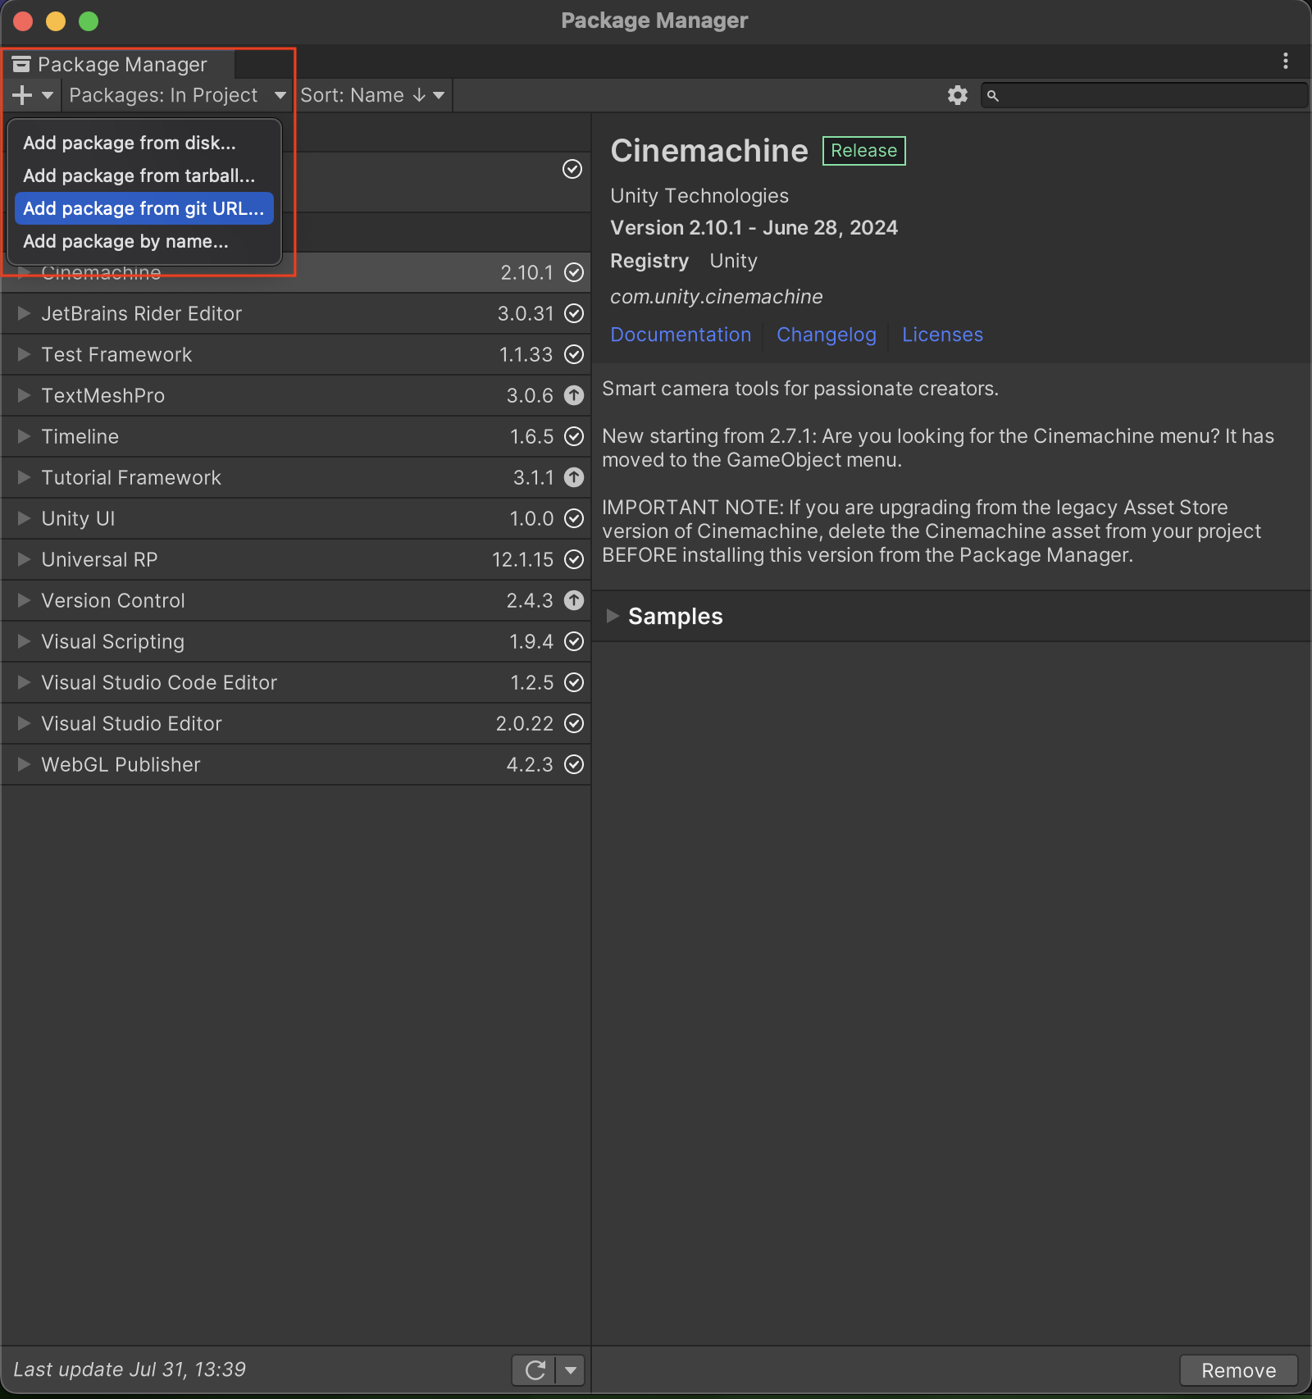Click 'Last update Jul 31, 13:39' status
This screenshot has height=1399, width=1312.
130,1369
